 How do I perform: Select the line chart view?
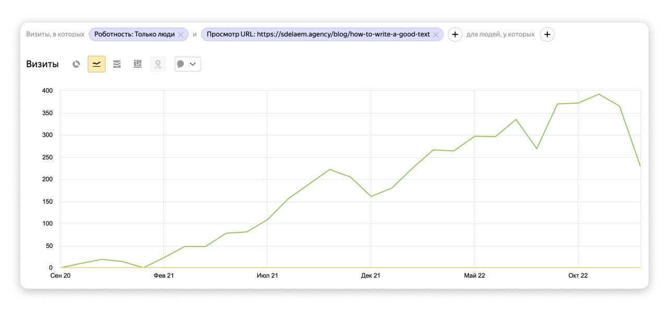97,64
